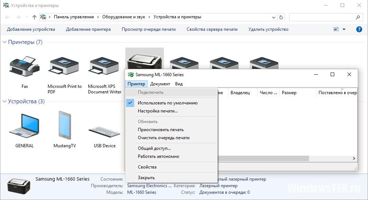Open the 'Документ' menu
Image resolution: width=368 pixels, height=200 pixels.
pyautogui.click(x=160, y=84)
